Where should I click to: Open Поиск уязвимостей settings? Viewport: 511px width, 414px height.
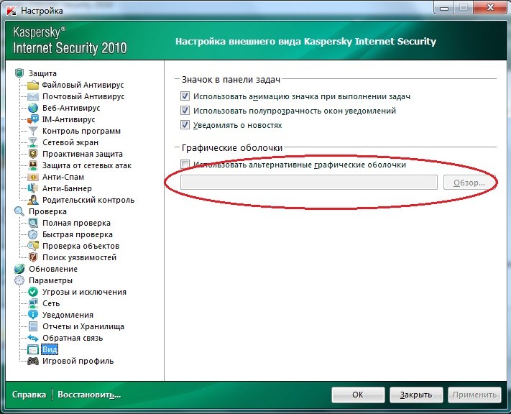point(79,257)
